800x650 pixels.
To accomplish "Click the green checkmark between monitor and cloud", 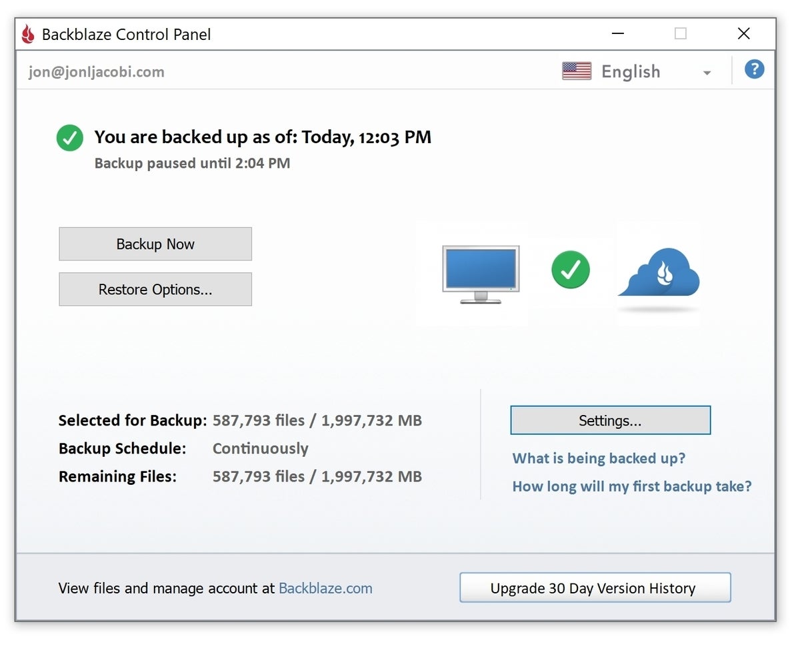I will 571,269.
